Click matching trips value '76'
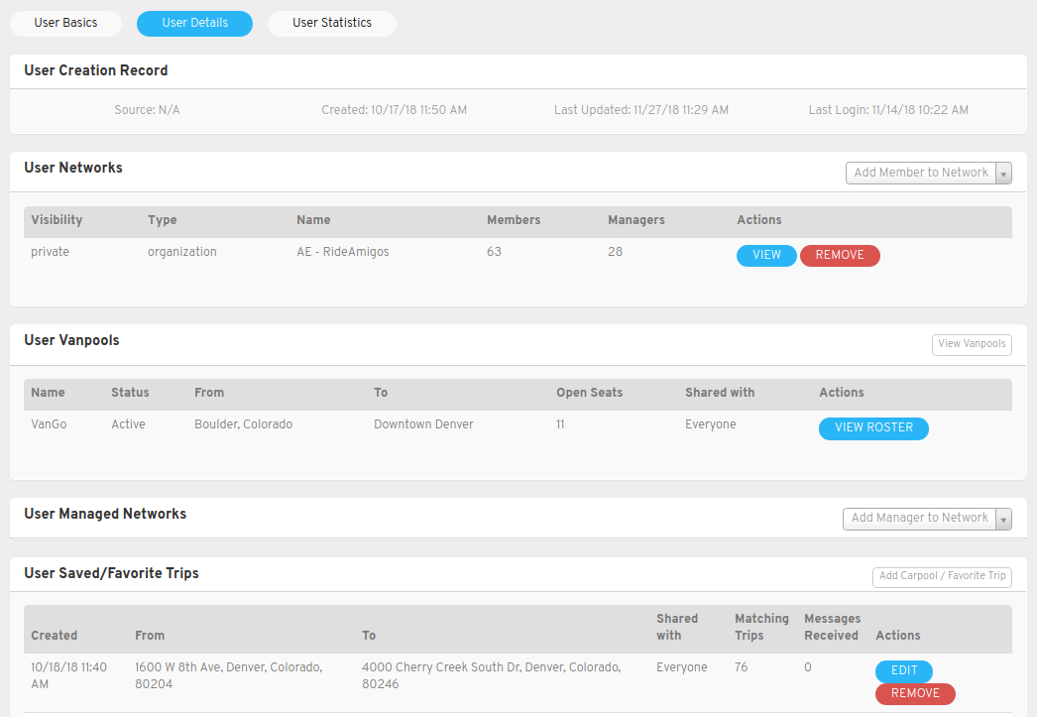Image resolution: width=1037 pixels, height=717 pixels. (742, 667)
